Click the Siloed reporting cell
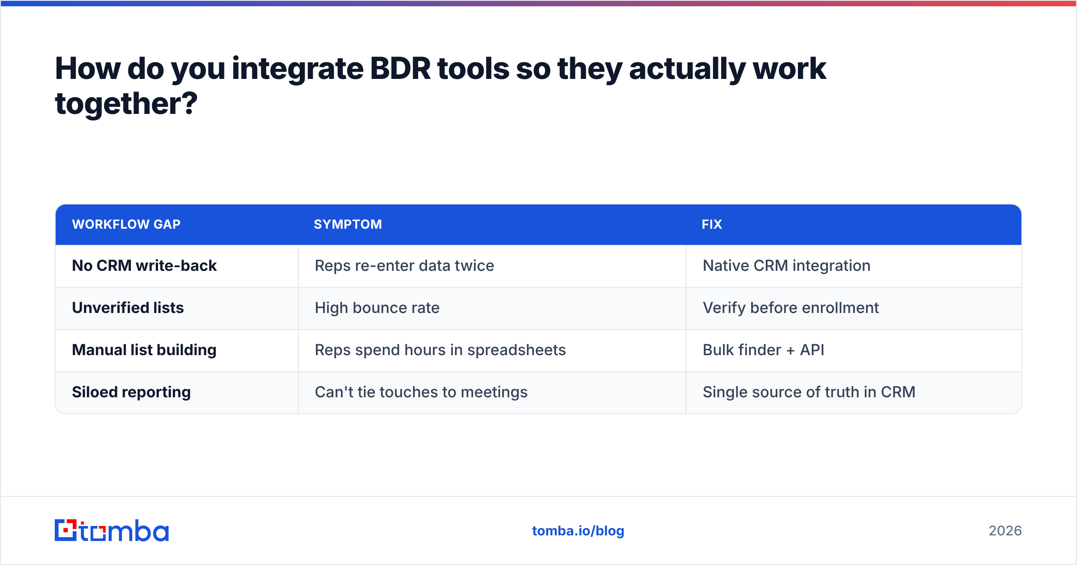The image size is (1077, 565). tap(177, 392)
